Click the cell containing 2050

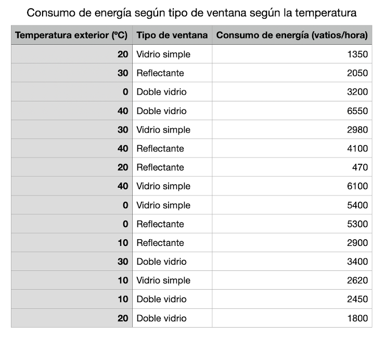292,73
